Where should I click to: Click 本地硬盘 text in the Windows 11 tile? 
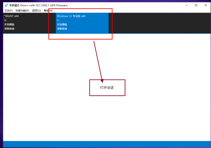pyautogui.click(x=62, y=24)
